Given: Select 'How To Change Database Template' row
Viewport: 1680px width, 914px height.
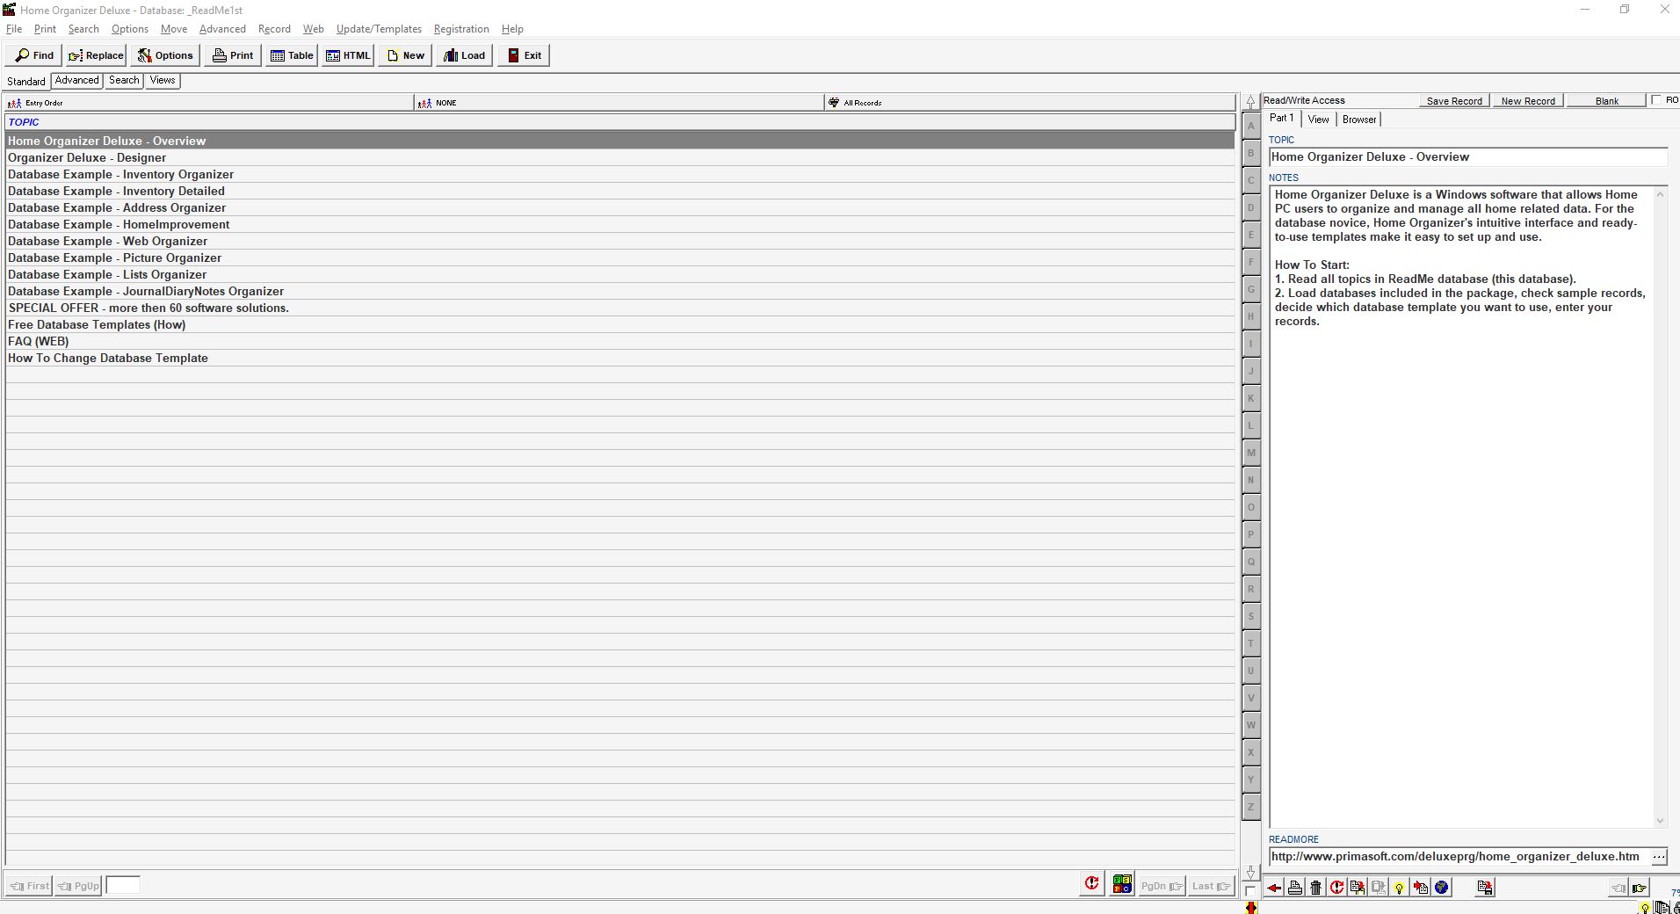Looking at the screenshot, I should (619, 359).
